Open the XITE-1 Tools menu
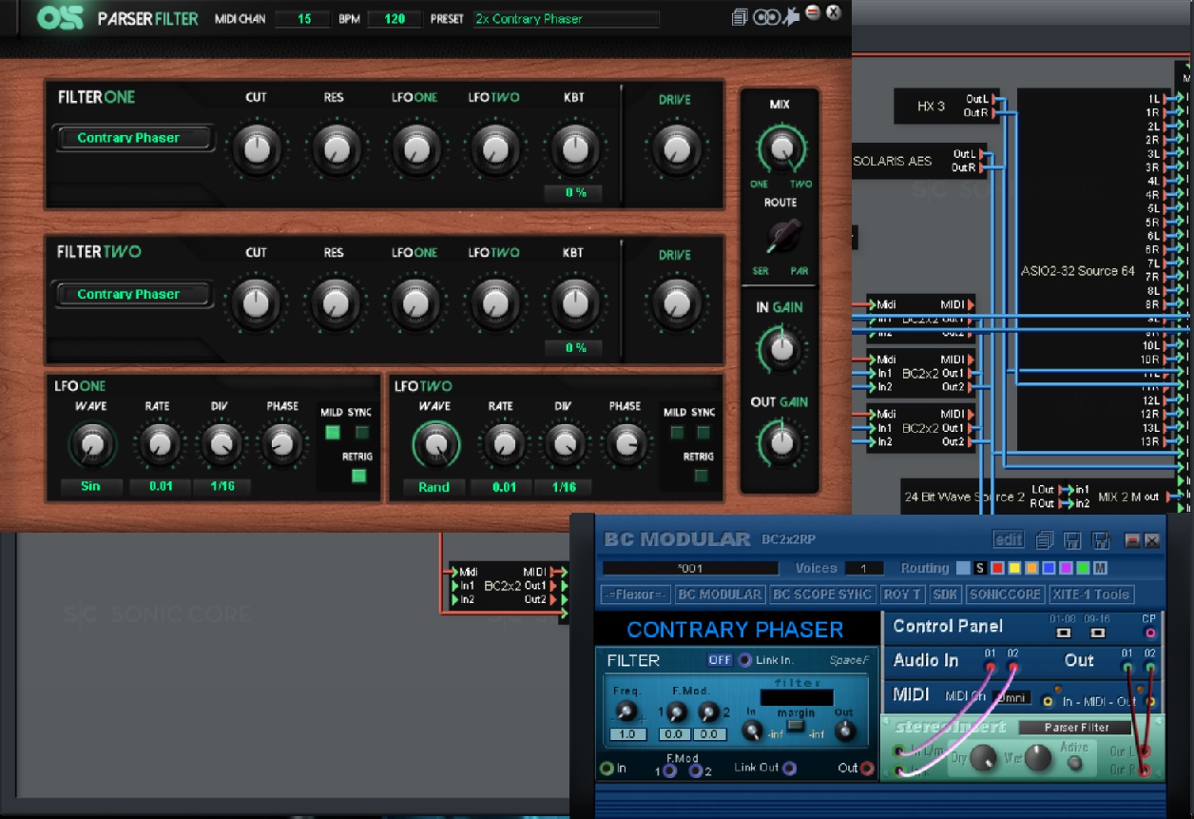This screenshot has height=819, width=1194. tap(1092, 595)
